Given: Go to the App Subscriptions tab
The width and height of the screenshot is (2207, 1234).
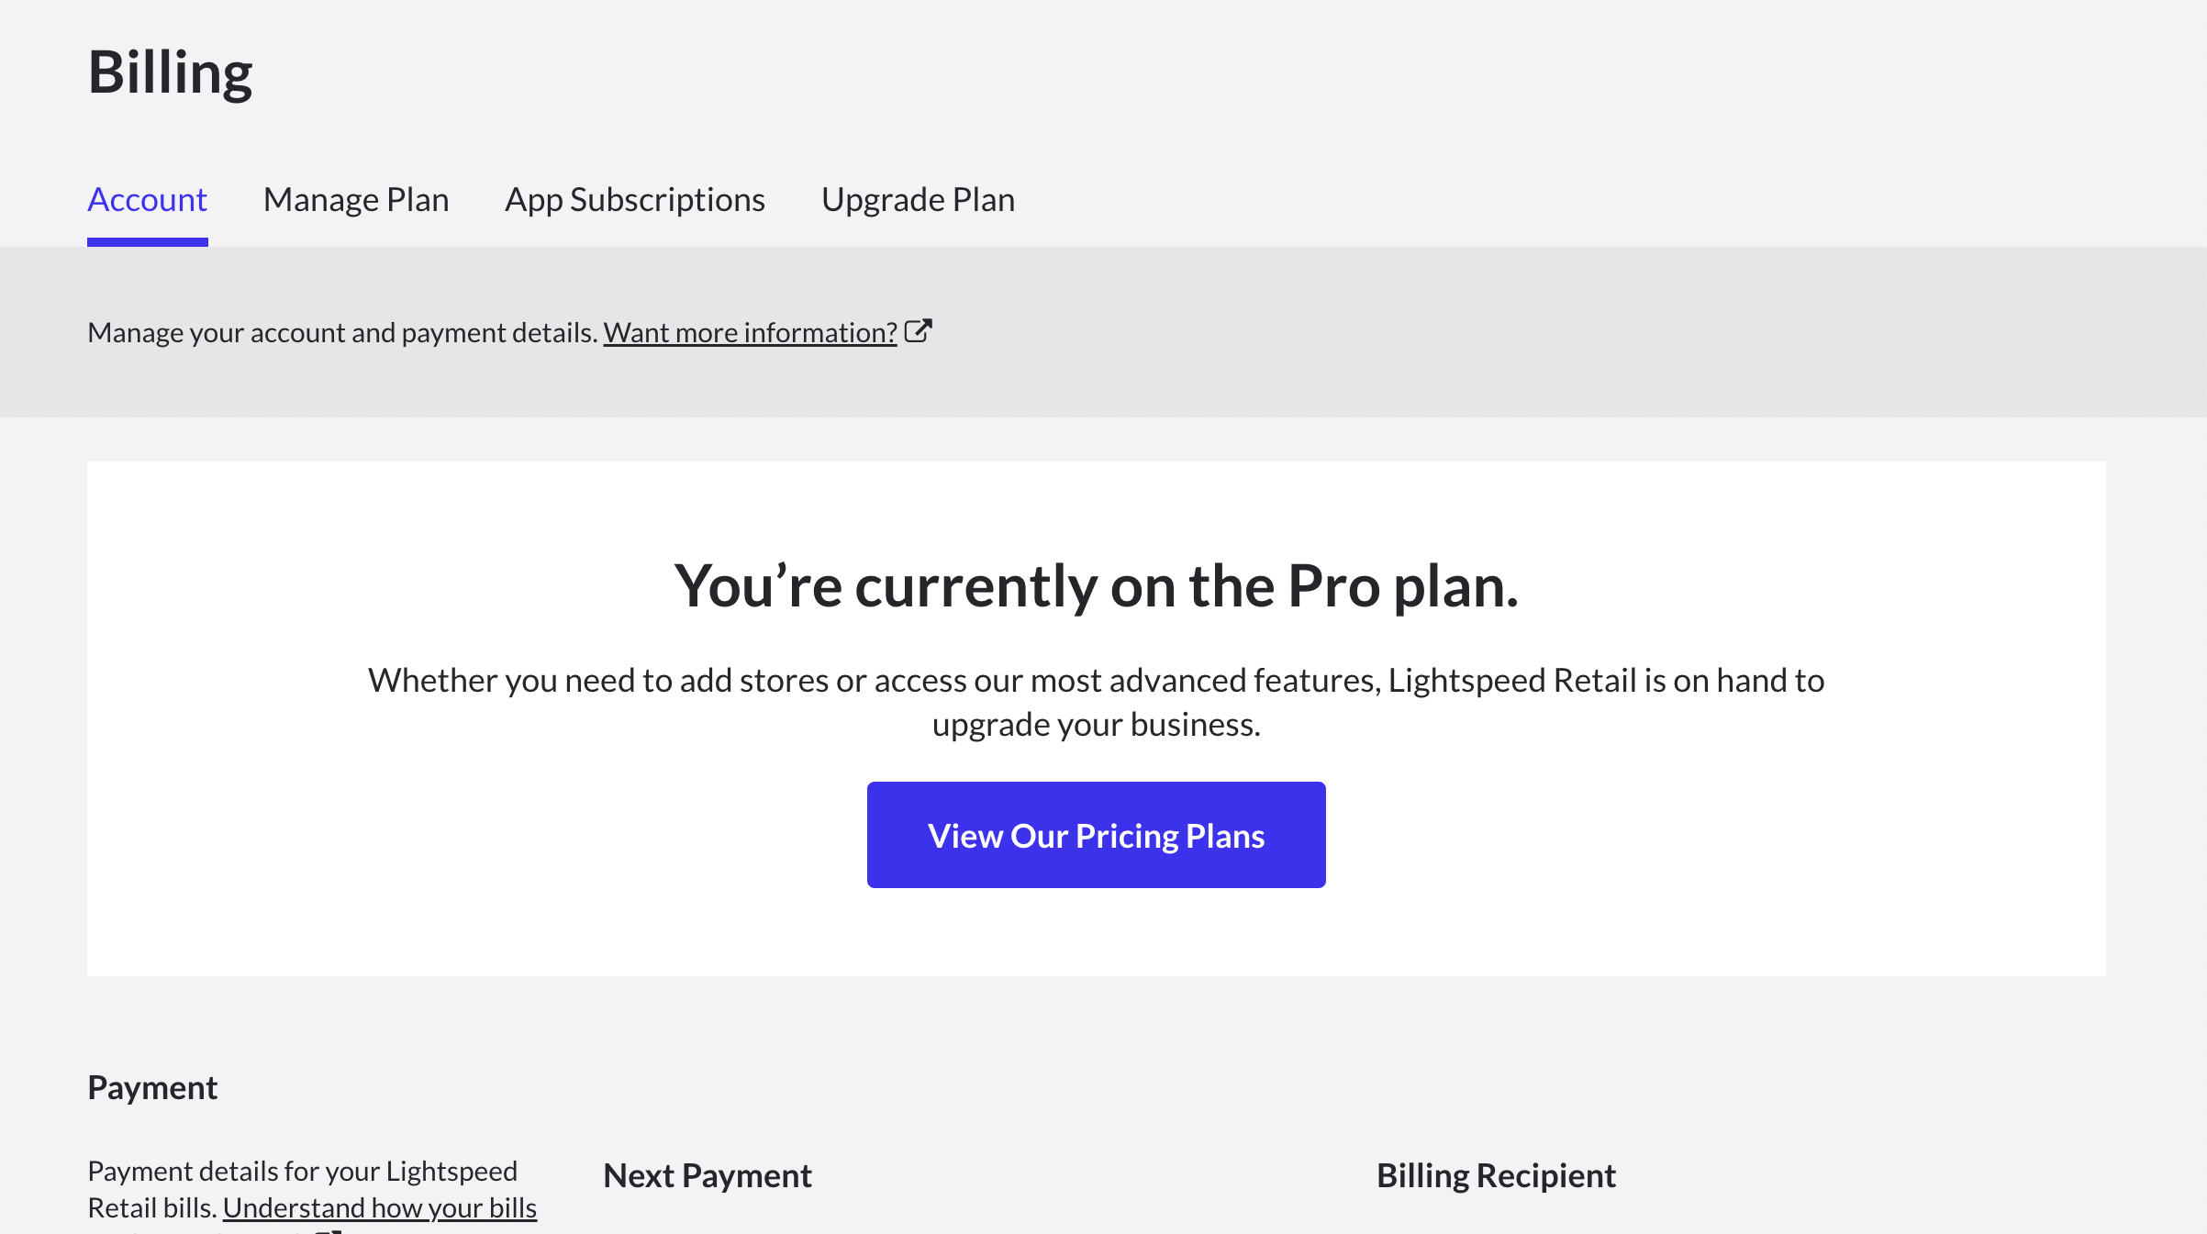Looking at the screenshot, I should pyautogui.click(x=635, y=200).
